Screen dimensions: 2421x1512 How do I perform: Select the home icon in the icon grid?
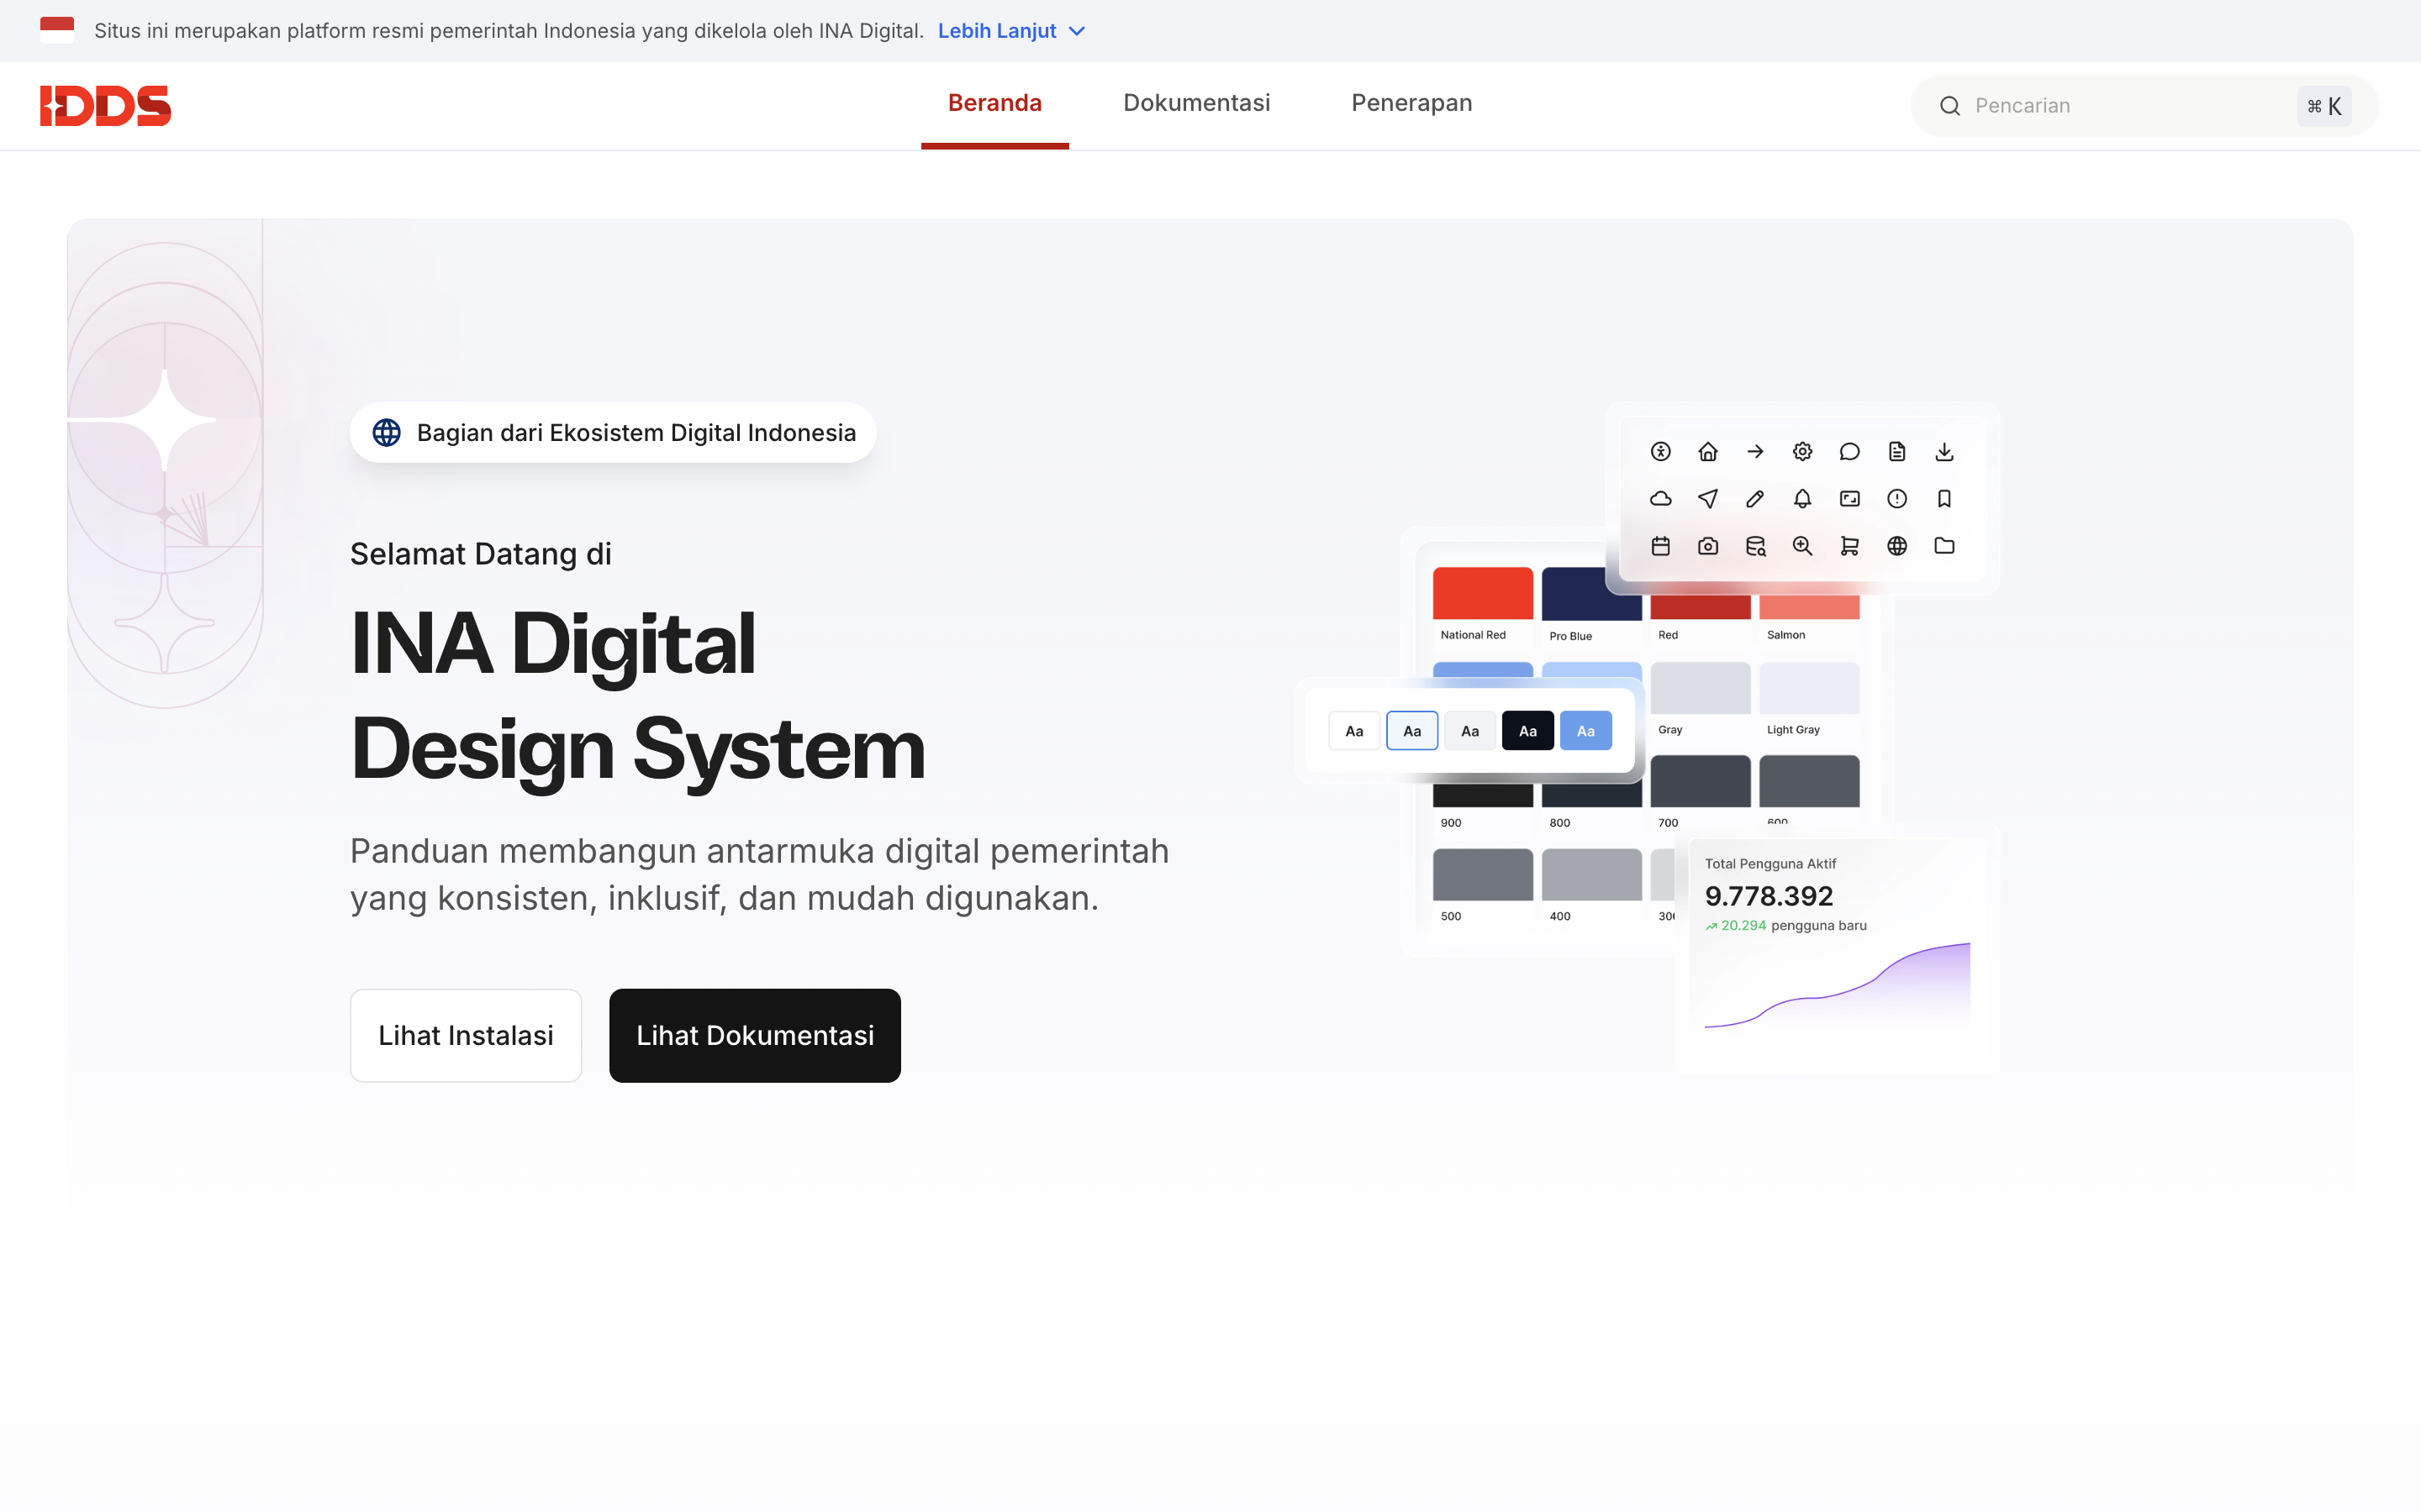[1707, 452]
